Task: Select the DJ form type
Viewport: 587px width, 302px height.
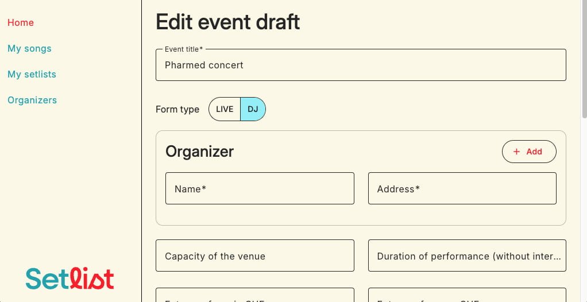Action: click(x=253, y=109)
